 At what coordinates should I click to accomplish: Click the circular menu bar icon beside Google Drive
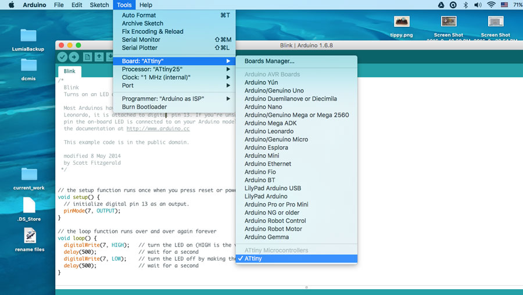tap(453, 5)
